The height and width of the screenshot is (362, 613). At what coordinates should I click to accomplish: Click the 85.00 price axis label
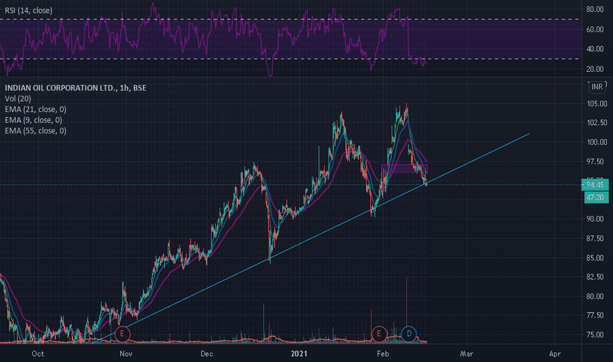click(597, 257)
